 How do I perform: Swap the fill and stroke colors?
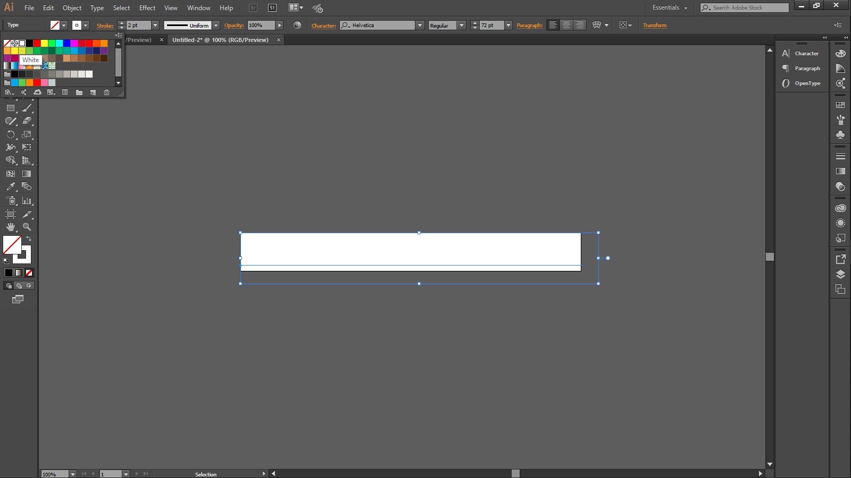29,238
